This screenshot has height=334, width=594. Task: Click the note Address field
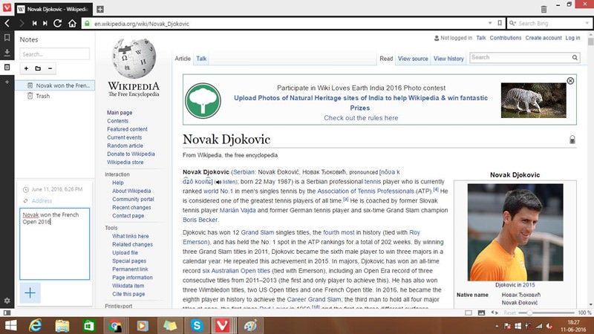click(42, 200)
